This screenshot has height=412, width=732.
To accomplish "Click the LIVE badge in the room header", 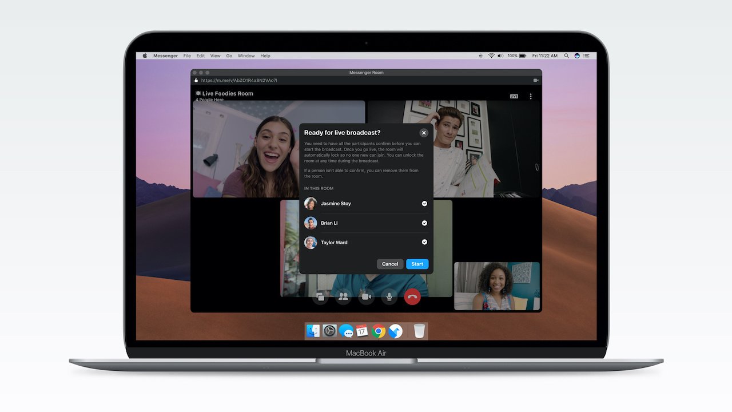I will 514,96.
